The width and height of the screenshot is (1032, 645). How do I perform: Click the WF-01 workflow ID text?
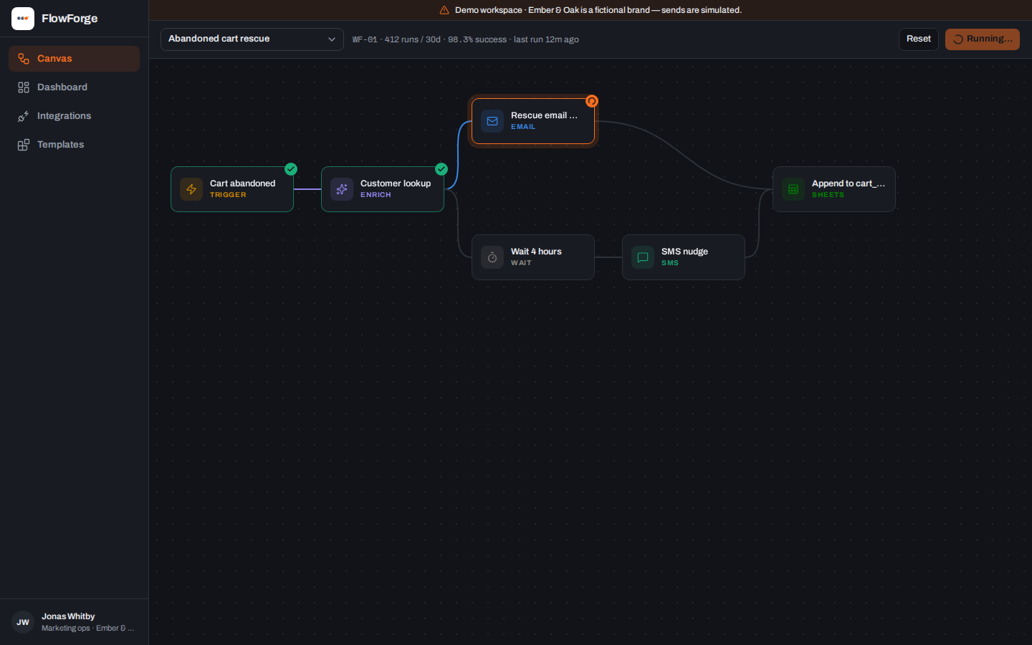tap(365, 39)
